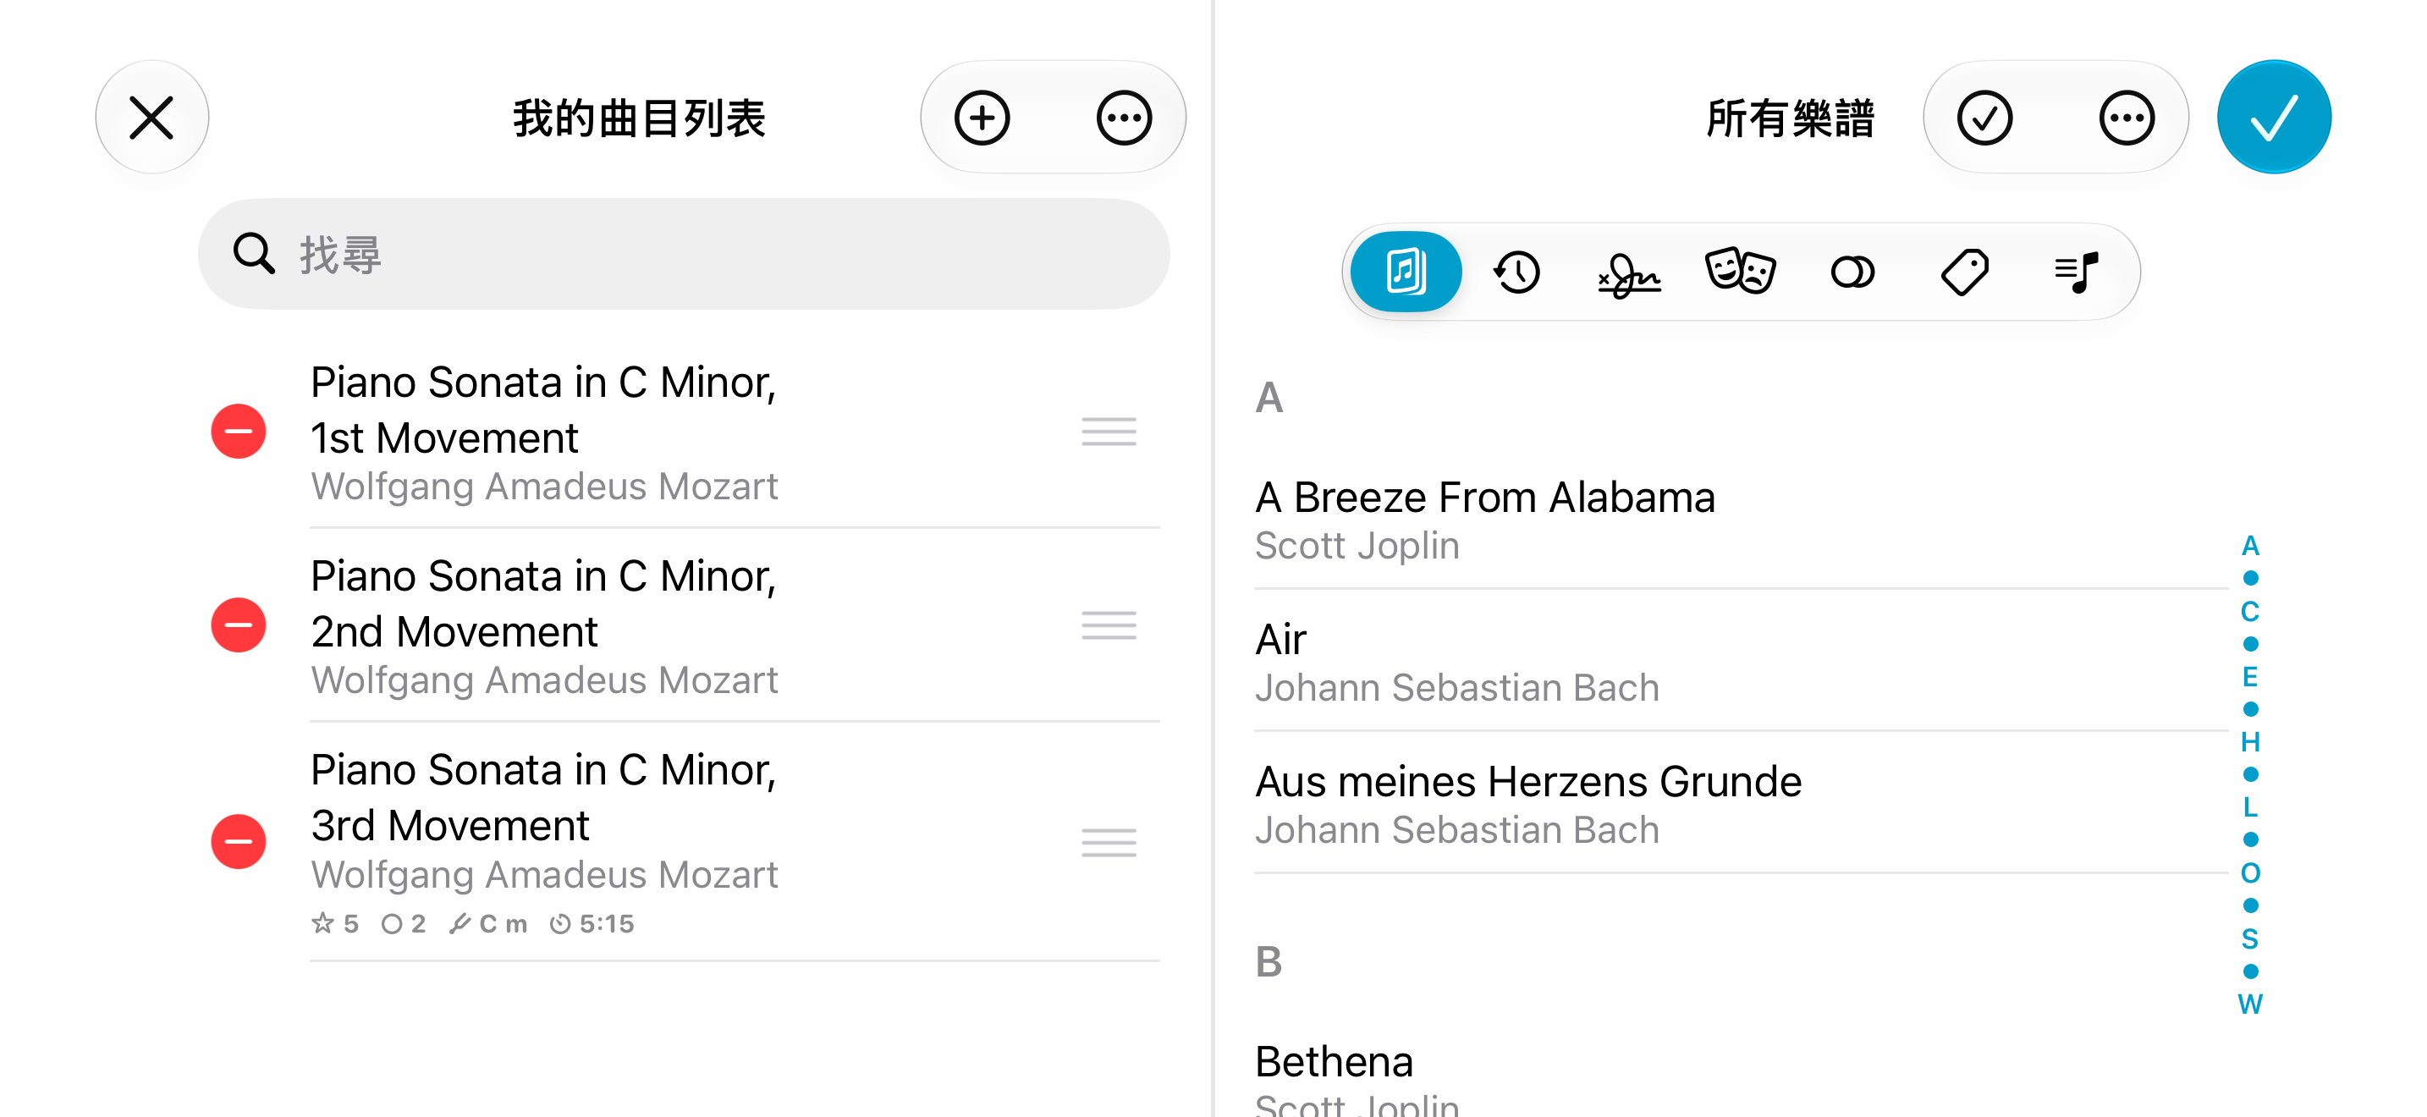Click the 5-star rating on 3rd Movement
Image resolution: width=2427 pixels, height=1117 pixels.
(x=335, y=924)
